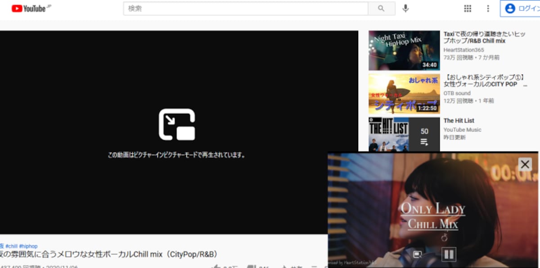Open the settings three-dot menu

click(488, 8)
